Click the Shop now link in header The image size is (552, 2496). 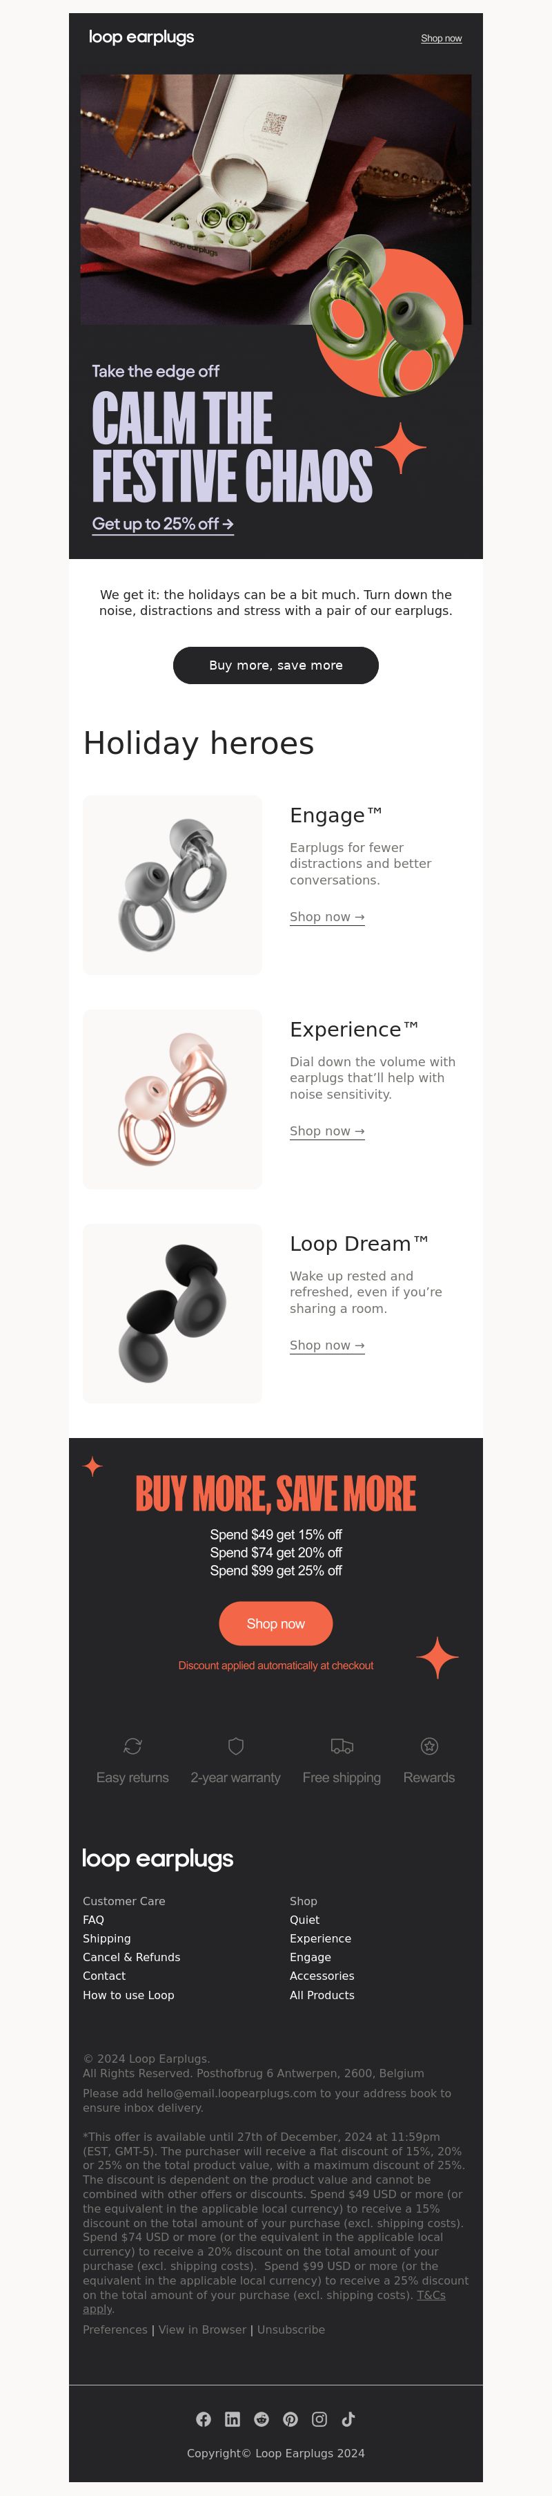click(x=441, y=39)
